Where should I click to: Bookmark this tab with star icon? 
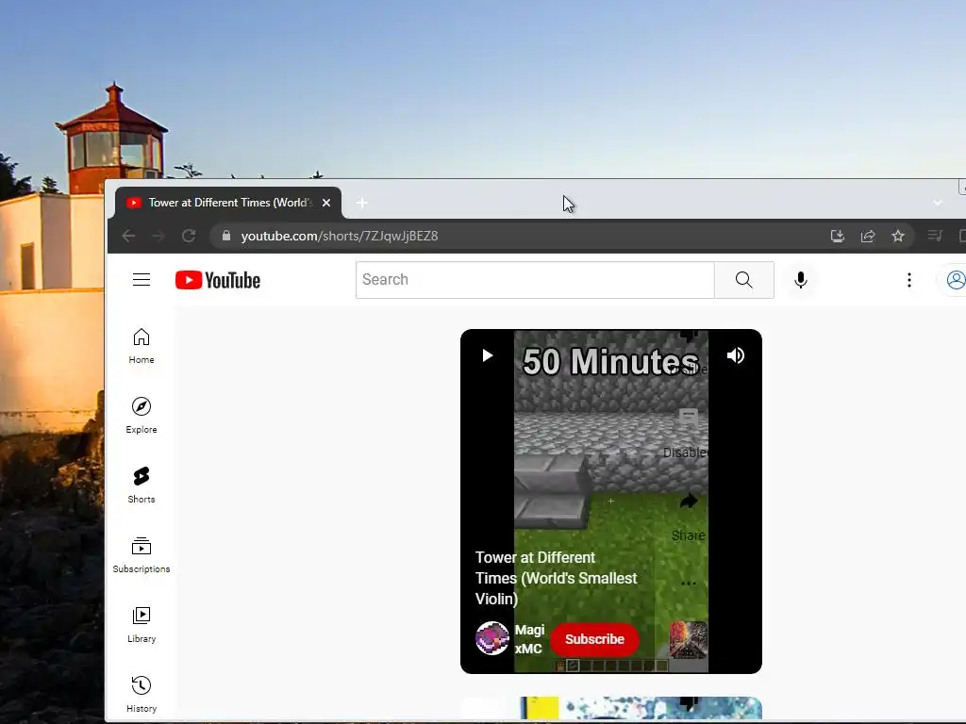(x=898, y=236)
